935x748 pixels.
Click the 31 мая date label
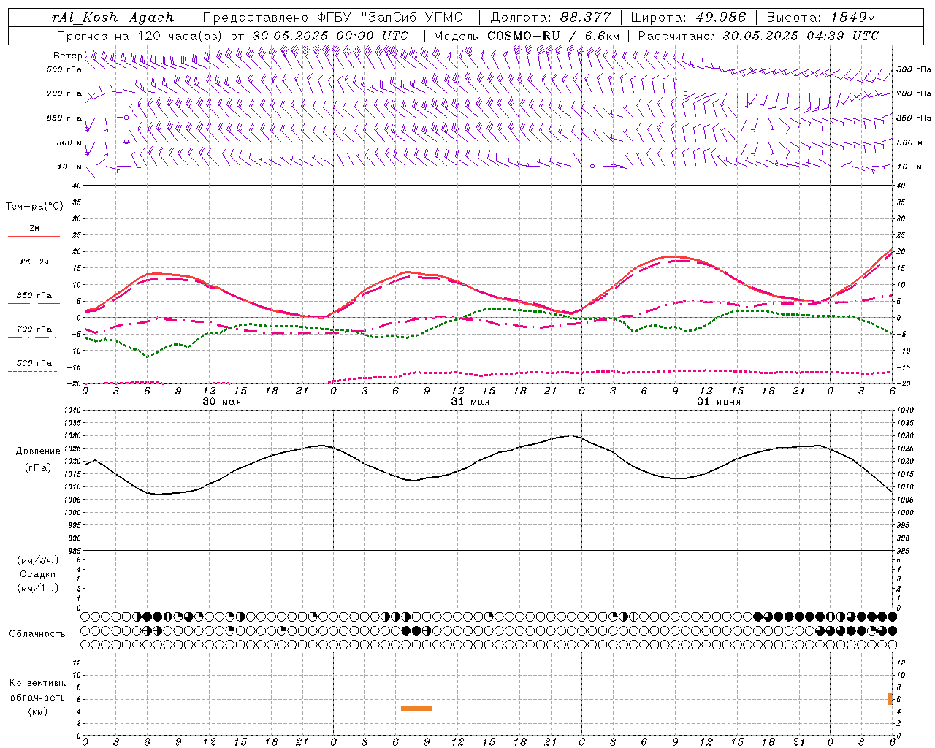(470, 402)
